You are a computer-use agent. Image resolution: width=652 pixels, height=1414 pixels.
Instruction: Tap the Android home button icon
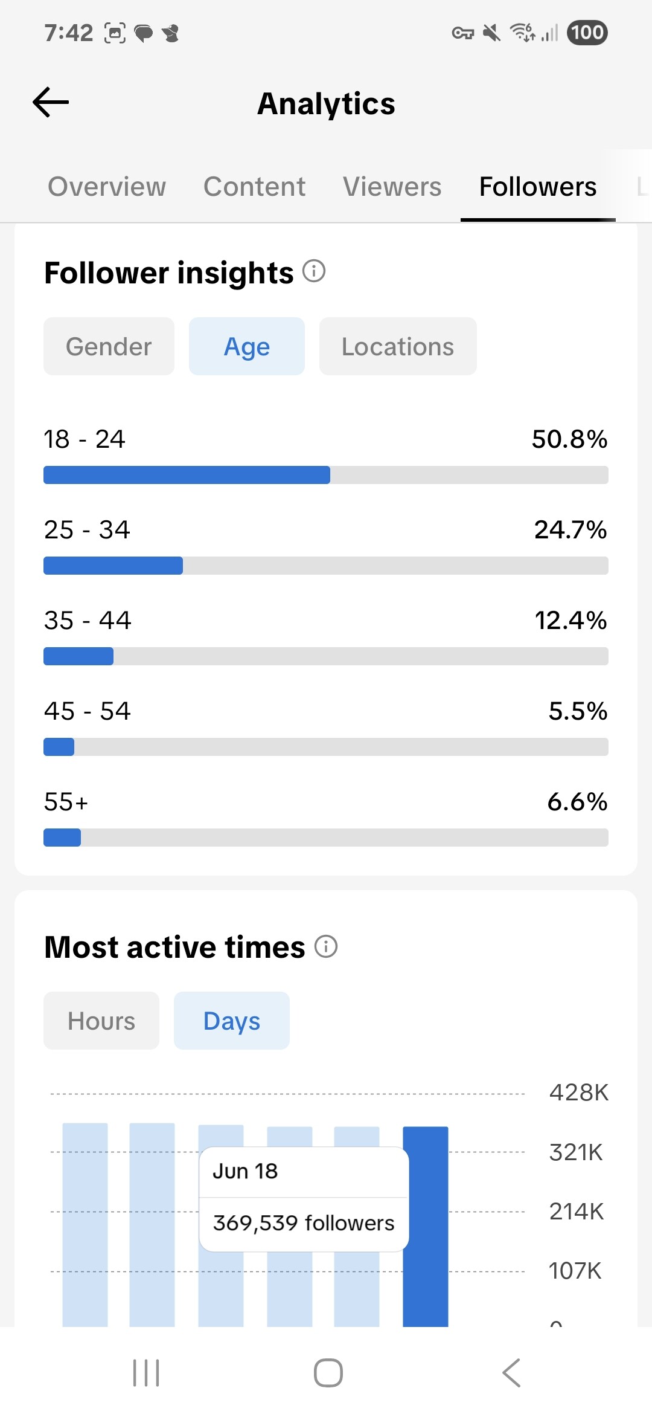328,1373
